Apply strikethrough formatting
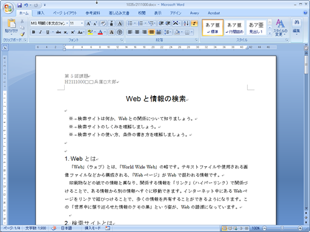Screen dimensions: 310x232 point(59,32)
